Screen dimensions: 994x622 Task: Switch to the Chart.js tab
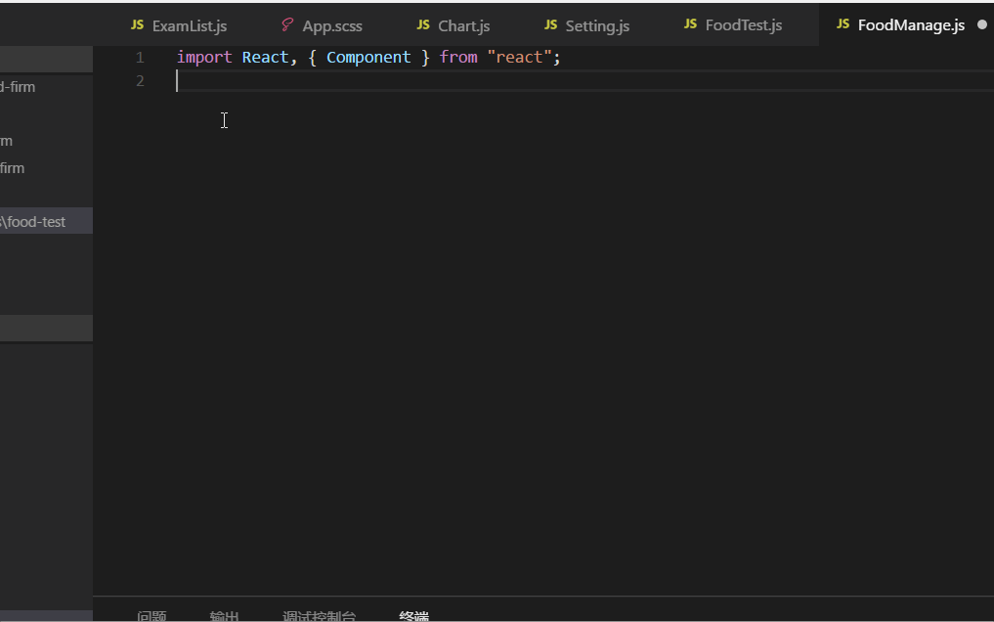coord(463,25)
